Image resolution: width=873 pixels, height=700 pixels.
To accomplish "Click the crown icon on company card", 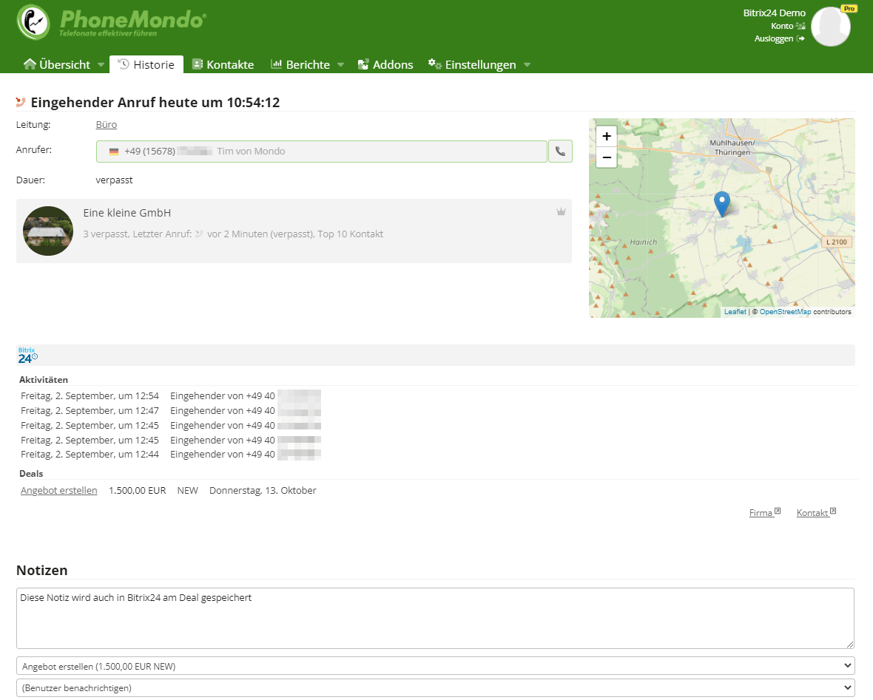I will 561,211.
